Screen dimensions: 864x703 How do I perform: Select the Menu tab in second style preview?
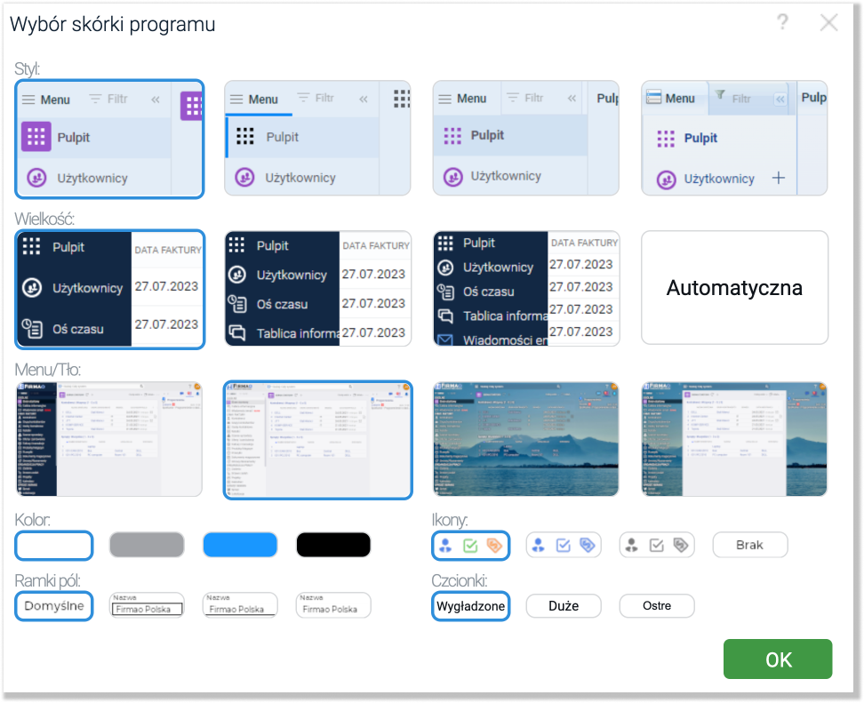point(258,100)
